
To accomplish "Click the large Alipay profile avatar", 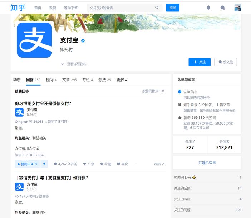I will pos(34,40).
